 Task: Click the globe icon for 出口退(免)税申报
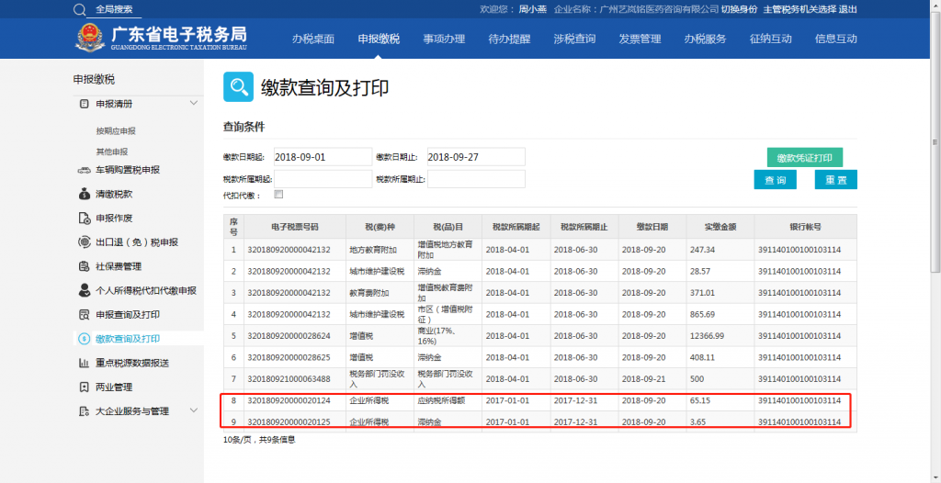coord(84,242)
